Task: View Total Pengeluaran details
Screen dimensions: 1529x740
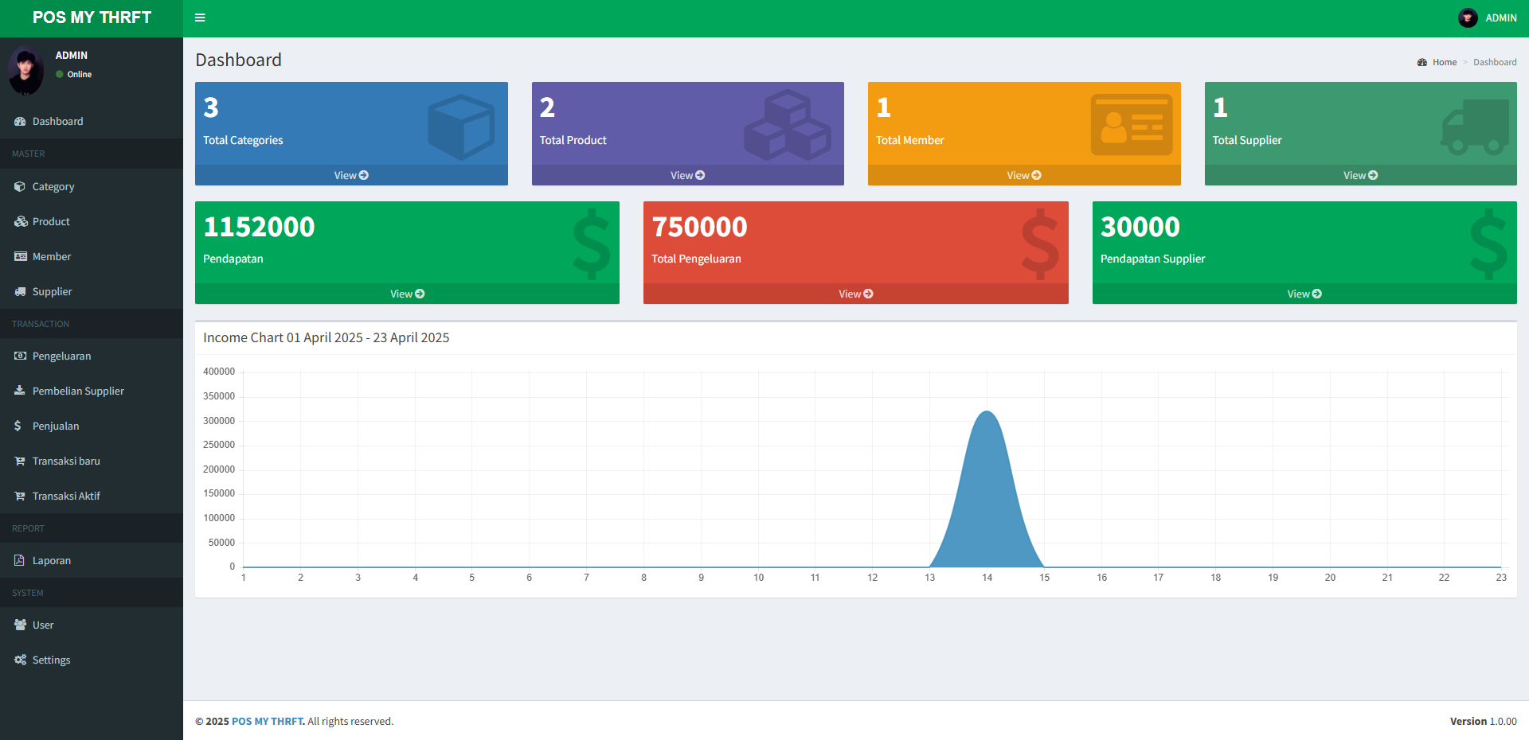Action: click(x=855, y=294)
